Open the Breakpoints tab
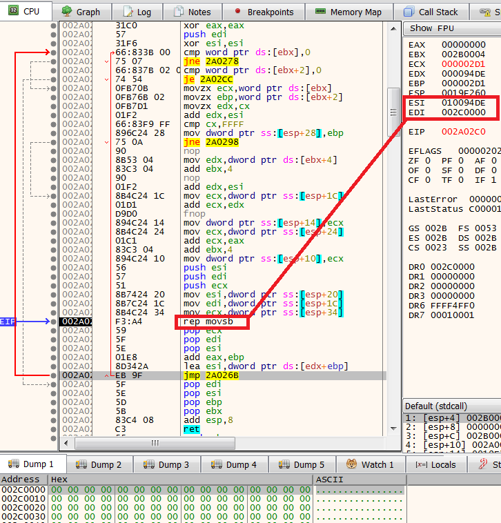Screen dimensions: 501x523 264,12
